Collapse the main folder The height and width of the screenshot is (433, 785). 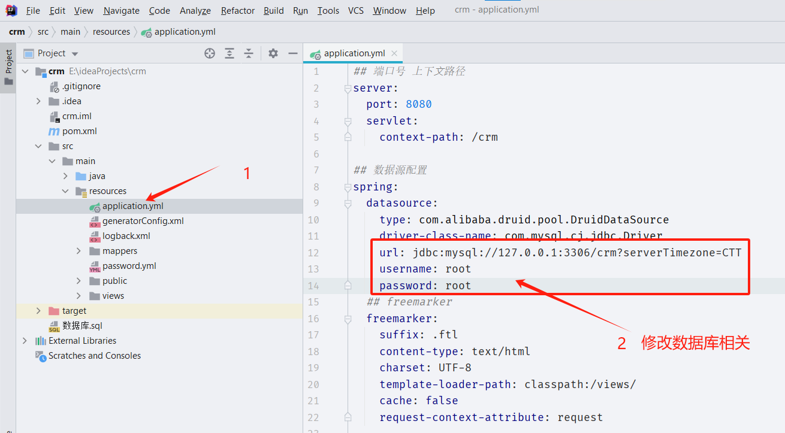pos(52,161)
